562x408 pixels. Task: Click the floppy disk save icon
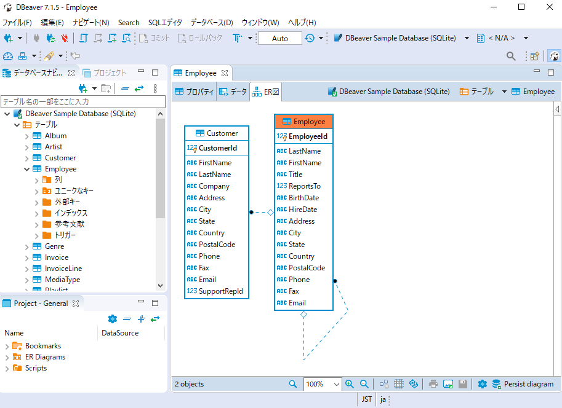pos(463,384)
